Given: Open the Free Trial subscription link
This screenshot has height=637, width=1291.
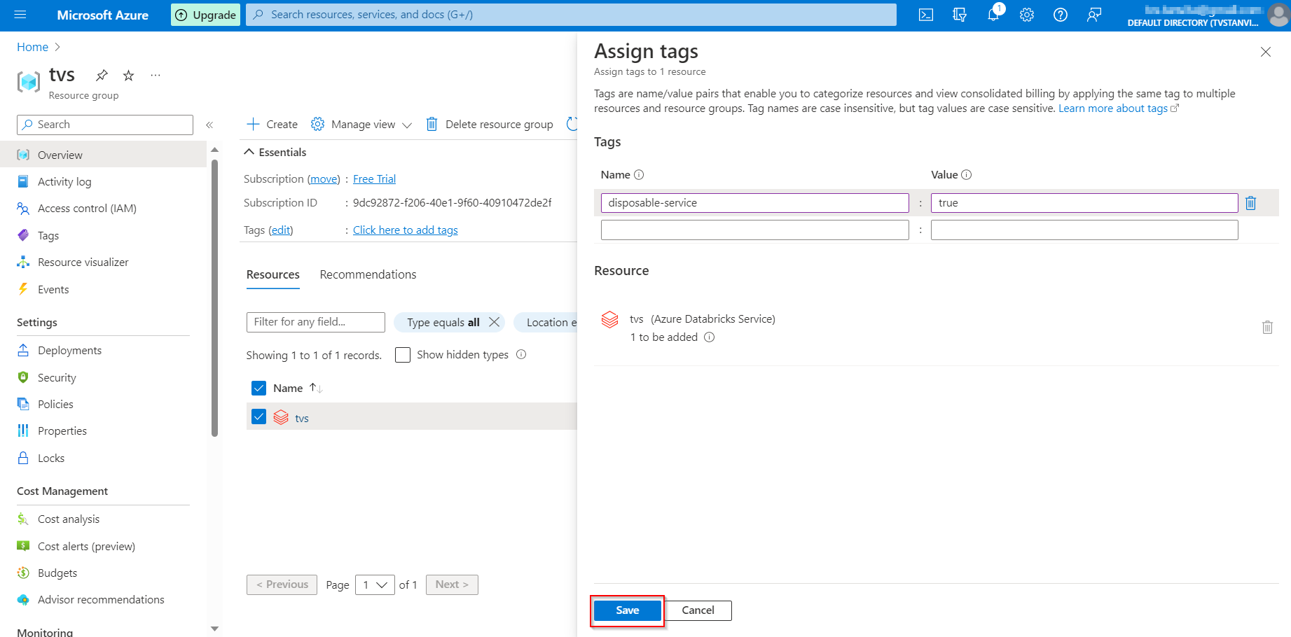Looking at the screenshot, I should pos(374,179).
